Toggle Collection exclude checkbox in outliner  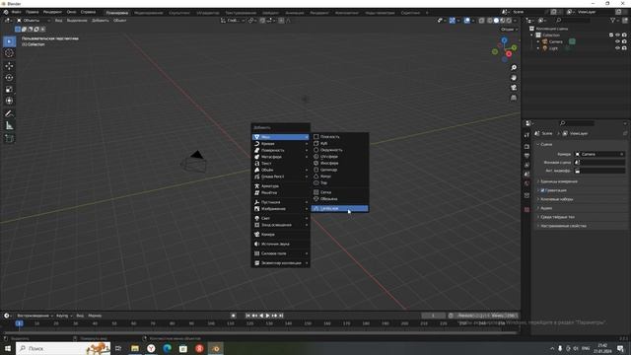point(611,35)
